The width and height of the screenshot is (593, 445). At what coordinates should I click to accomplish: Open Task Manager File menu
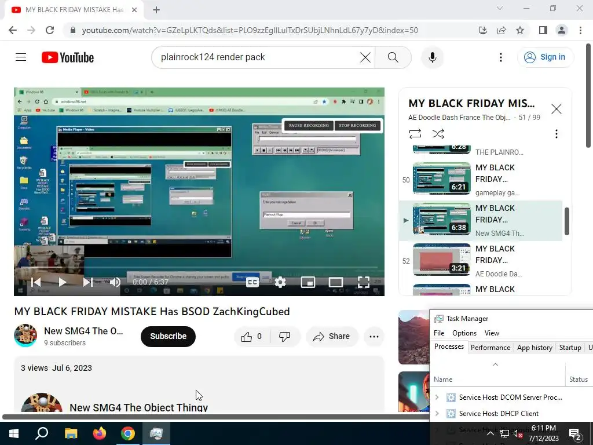[x=439, y=333]
